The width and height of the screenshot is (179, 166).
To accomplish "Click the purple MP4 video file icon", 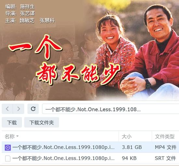I will point(8,147).
